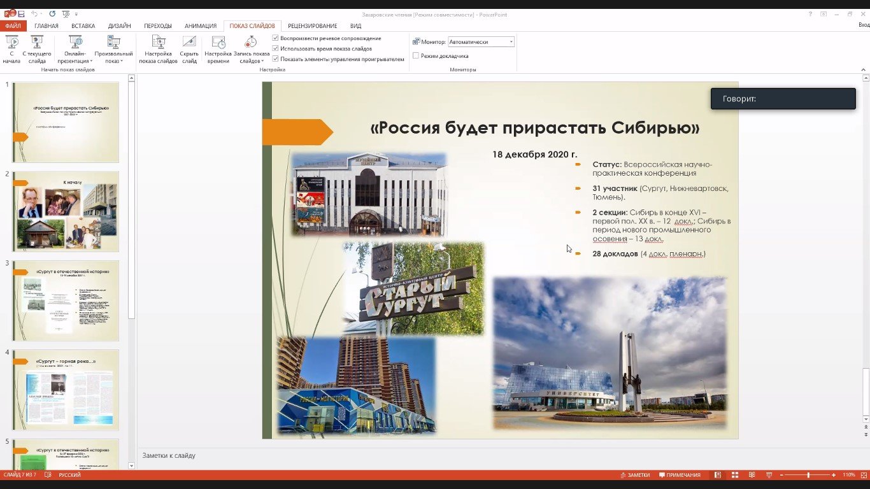Click the ЗАМЕТКИ button in status bar

pos(634,475)
